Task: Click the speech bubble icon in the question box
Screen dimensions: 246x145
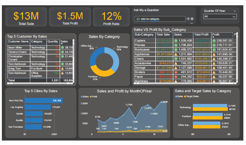Action: coord(138,19)
